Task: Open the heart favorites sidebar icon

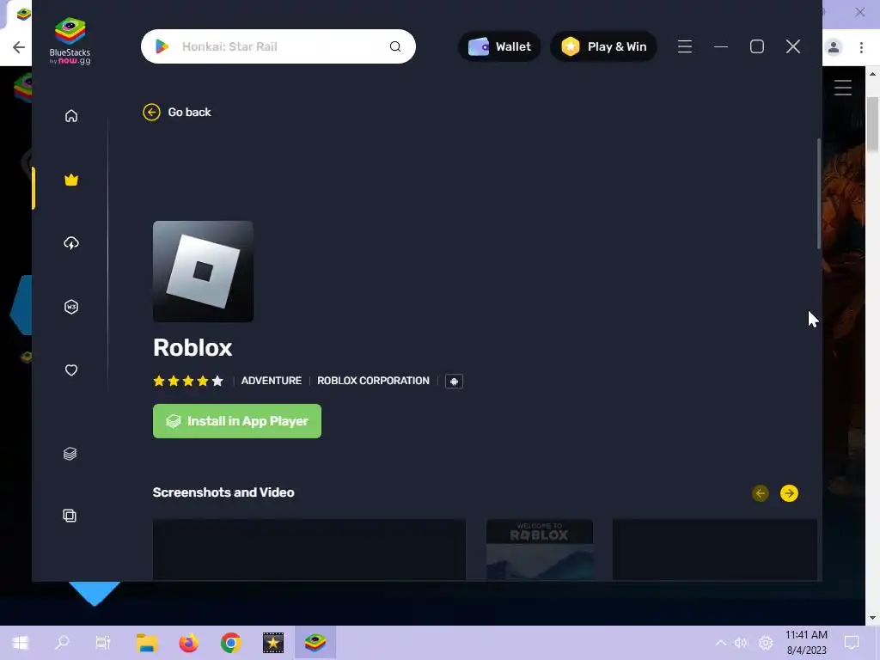Action: tap(71, 370)
